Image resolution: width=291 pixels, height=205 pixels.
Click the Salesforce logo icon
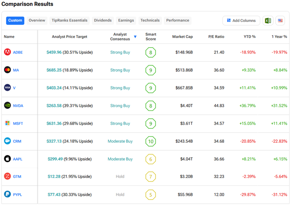7,141
